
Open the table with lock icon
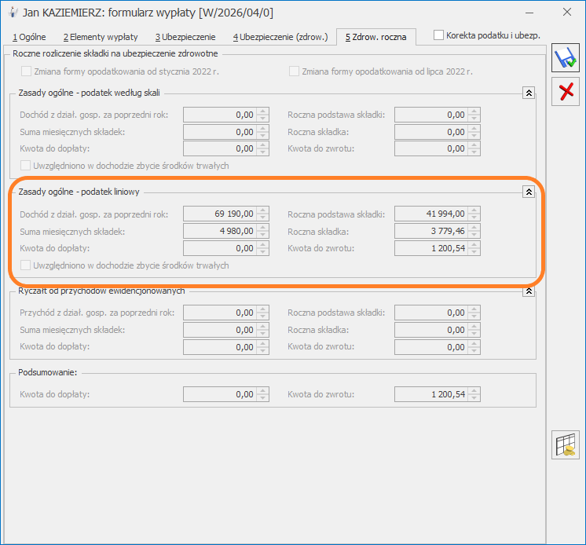[x=565, y=444]
